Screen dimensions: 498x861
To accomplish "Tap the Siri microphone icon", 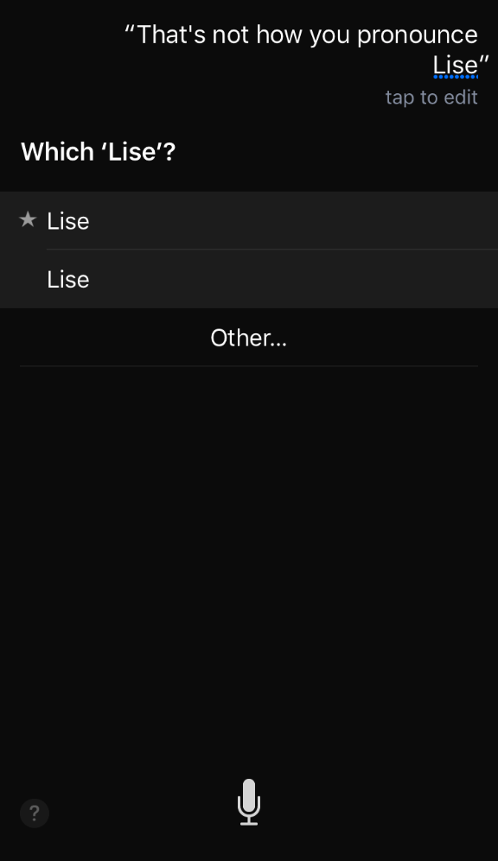I will (249, 801).
